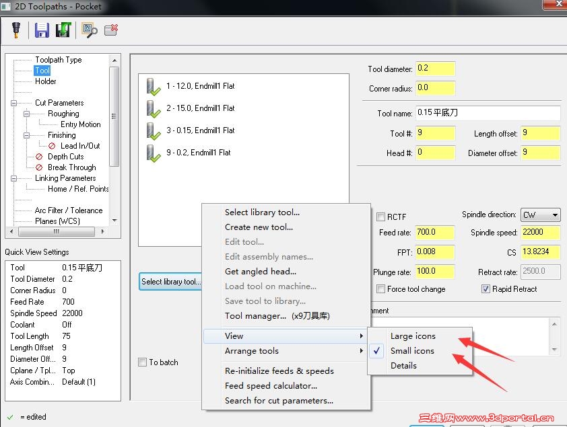Click the tree panel scroll right arrow
Viewport: 567px width, 427px height.
coord(103,231)
